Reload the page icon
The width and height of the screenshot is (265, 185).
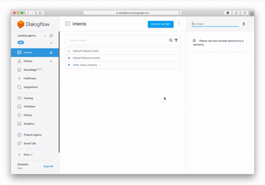pos(179,13)
